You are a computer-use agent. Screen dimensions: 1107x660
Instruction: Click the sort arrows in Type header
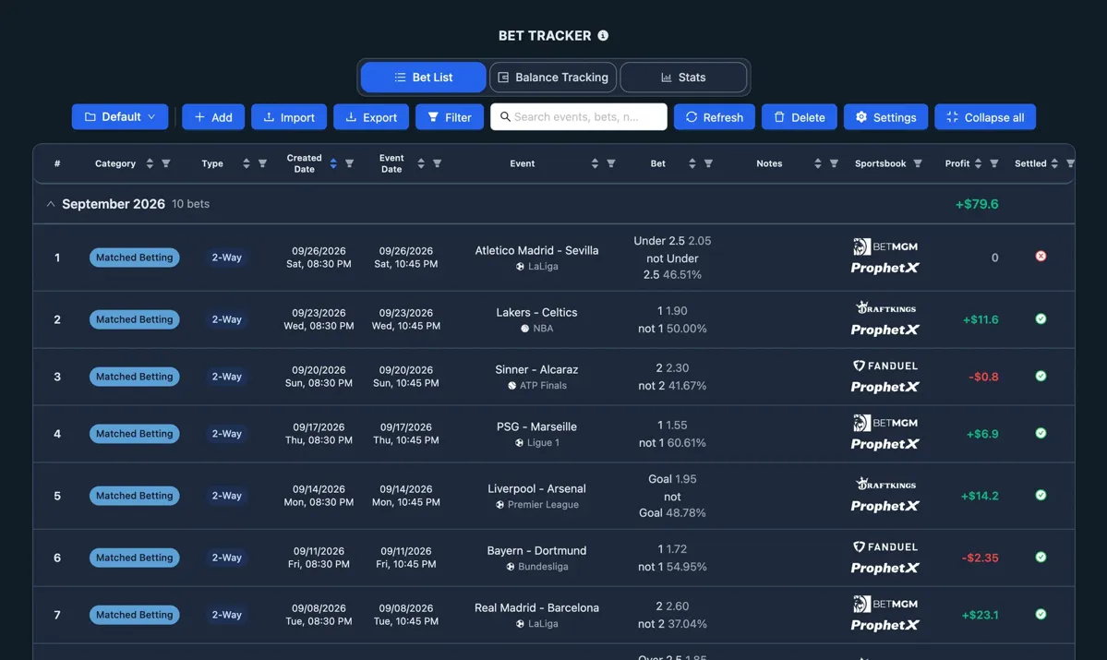[247, 163]
